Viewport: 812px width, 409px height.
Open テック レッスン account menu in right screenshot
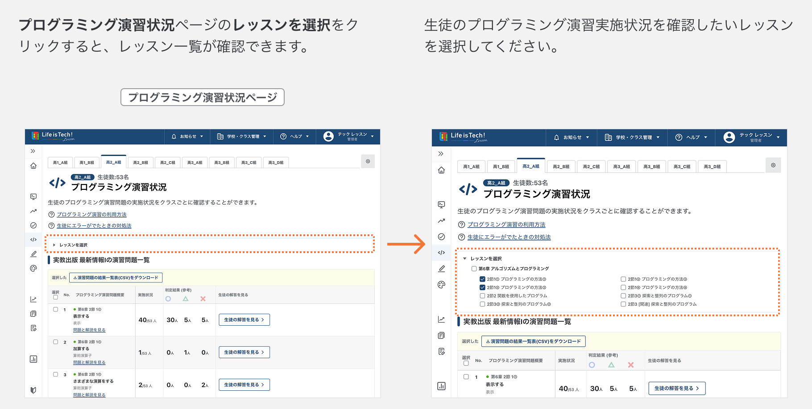751,137
